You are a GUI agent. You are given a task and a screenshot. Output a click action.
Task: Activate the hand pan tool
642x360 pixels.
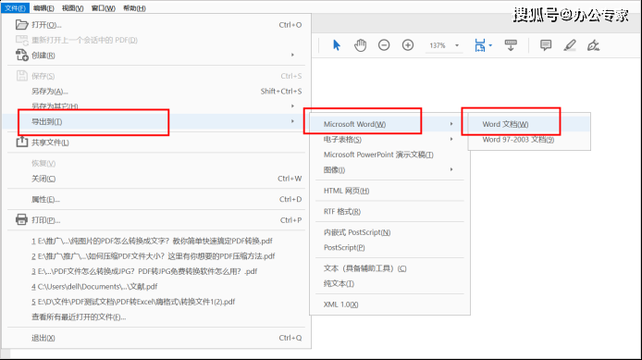360,45
